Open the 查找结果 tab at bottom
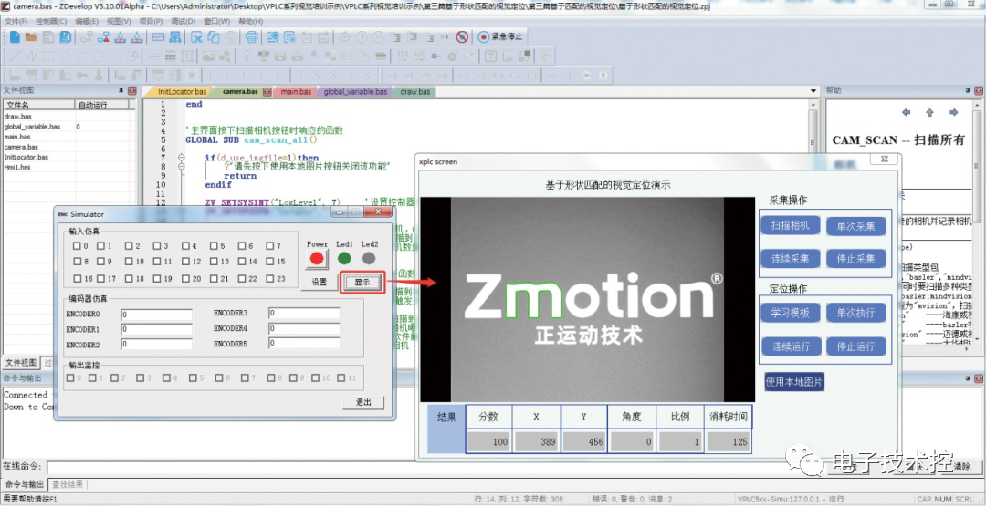 tap(67, 485)
